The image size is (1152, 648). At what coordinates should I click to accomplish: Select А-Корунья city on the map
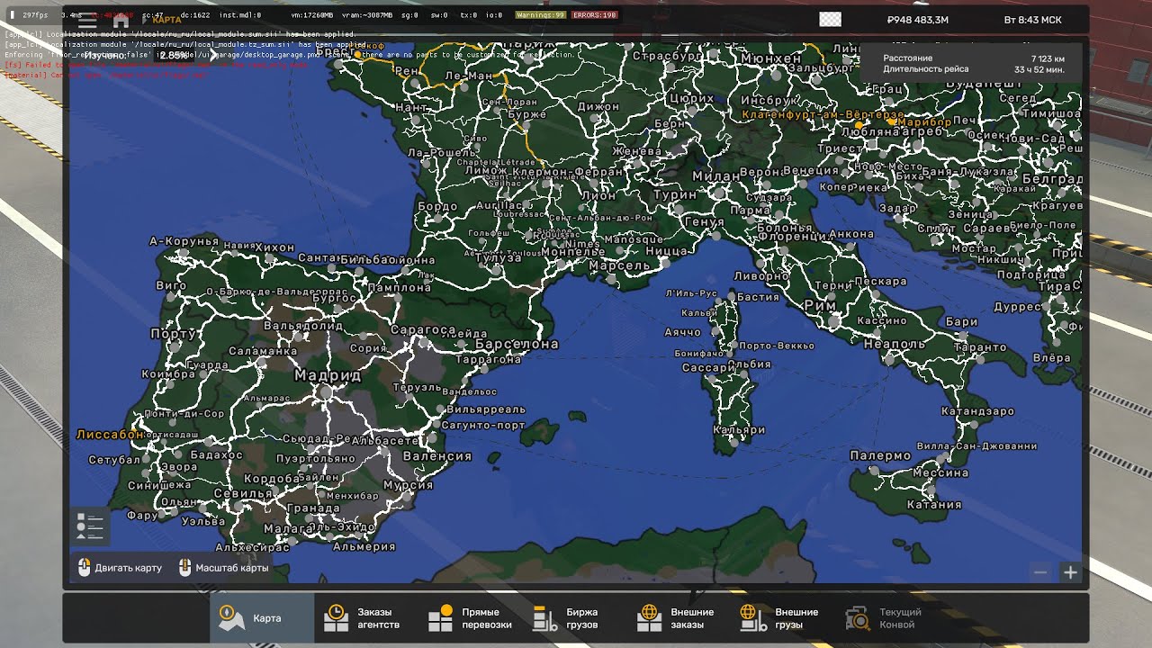pyautogui.click(x=184, y=241)
